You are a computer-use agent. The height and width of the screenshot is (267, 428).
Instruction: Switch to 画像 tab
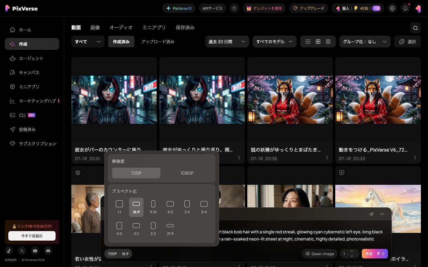(x=95, y=28)
